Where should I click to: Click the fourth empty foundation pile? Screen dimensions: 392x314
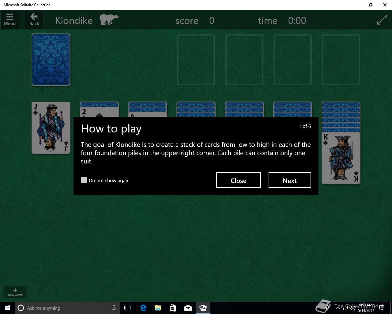click(x=341, y=59)
